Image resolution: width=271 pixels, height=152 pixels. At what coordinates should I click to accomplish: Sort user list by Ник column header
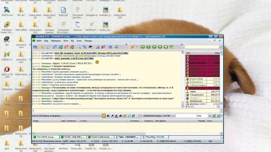[x=196, y=53]
